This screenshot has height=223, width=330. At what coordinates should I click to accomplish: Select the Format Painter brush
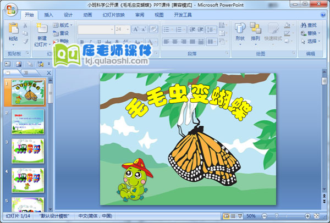tap(25, 41)
